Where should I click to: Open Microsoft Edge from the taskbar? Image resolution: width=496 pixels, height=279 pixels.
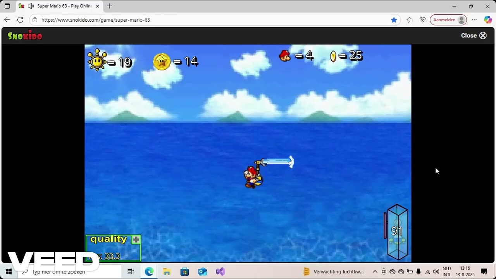[x=149, y=272]
